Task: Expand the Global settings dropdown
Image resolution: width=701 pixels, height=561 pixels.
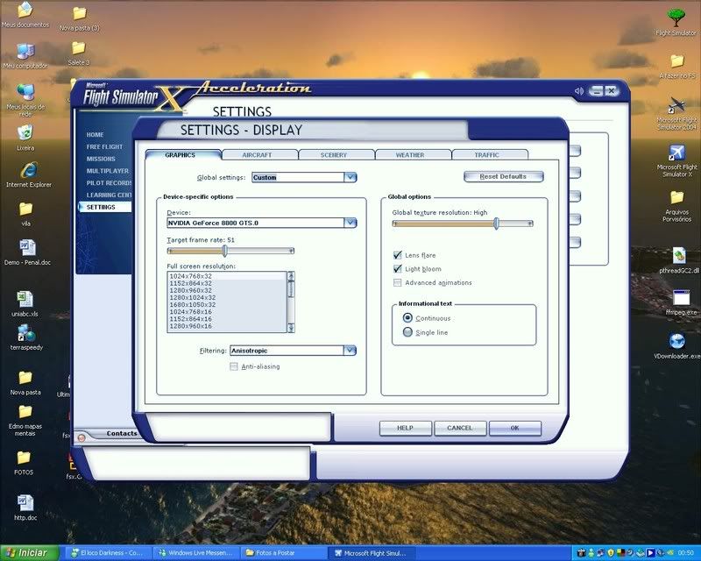Action: (x=350, y=177)
